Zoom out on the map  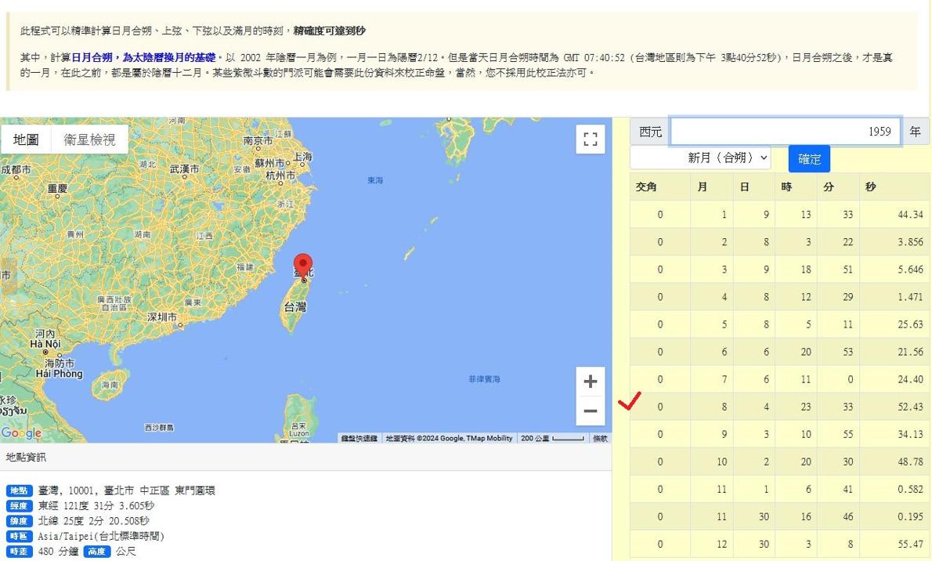[x=591, y=411]
